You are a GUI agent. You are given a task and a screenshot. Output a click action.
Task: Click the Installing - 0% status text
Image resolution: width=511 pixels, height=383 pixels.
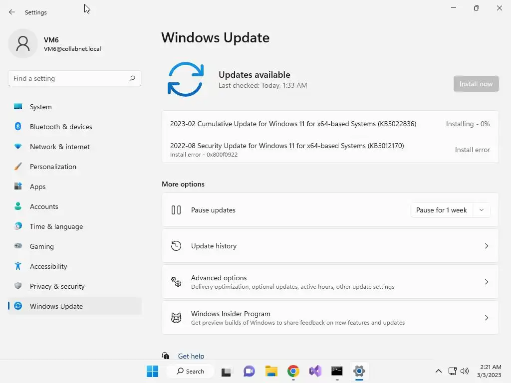(468, 124)
